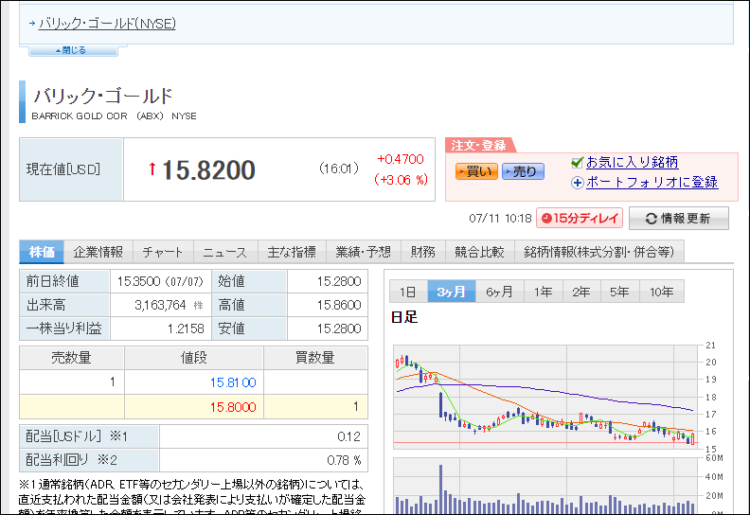Click the ask price 15.8100
This screenshot has width=750, height=515.
233,382
